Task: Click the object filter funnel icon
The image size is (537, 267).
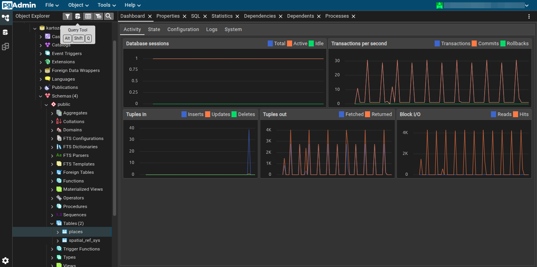Action: pos(67,16)
